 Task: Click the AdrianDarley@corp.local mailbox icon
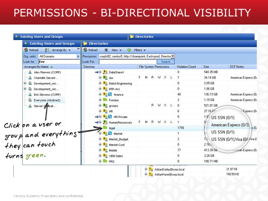coord(151,169)
